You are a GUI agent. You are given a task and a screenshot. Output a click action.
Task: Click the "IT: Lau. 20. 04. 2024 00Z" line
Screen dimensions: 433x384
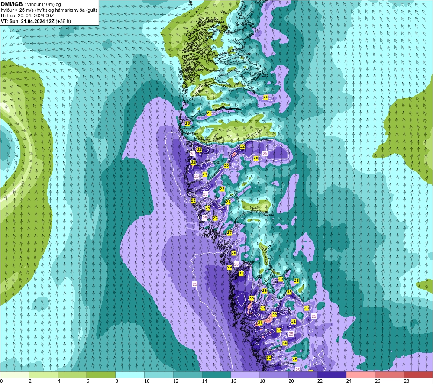27,16
